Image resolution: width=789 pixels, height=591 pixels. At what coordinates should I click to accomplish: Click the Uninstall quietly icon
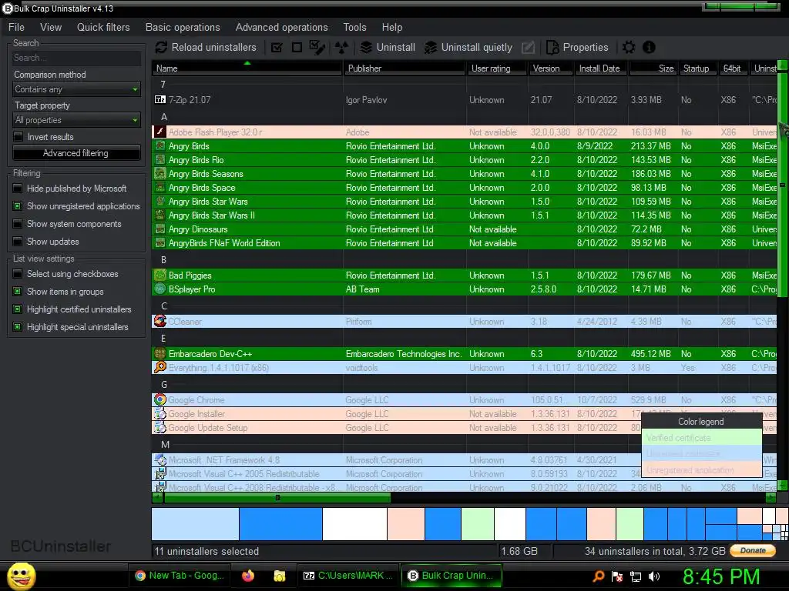[431, 47]
